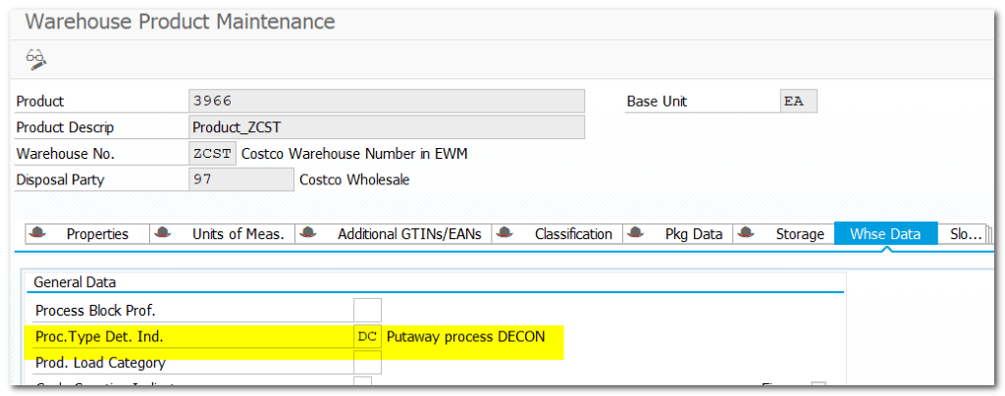Click the Warehouse No. field ZCST
The image size is (1005, 396).
(x=213, y=154)
